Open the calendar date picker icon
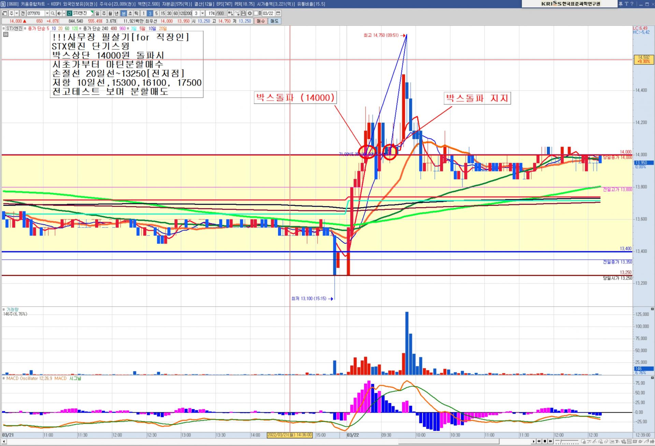This screenshot has height=446, width=655. click(278, 13)
